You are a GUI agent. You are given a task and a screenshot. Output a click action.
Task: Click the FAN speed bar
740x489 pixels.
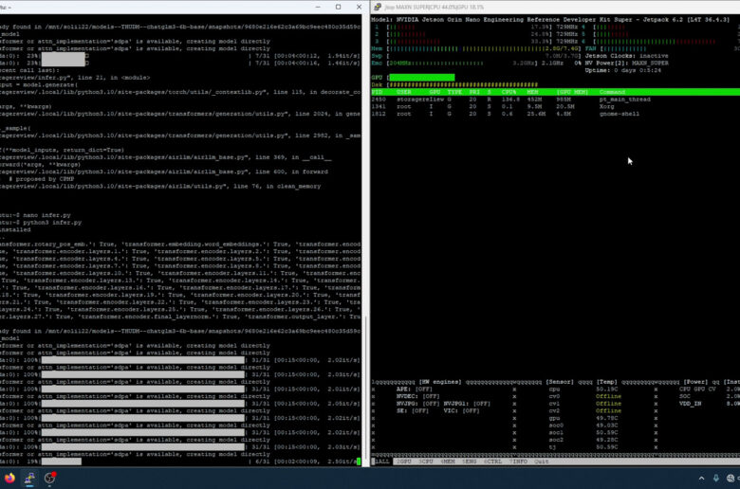coord(663,48)
